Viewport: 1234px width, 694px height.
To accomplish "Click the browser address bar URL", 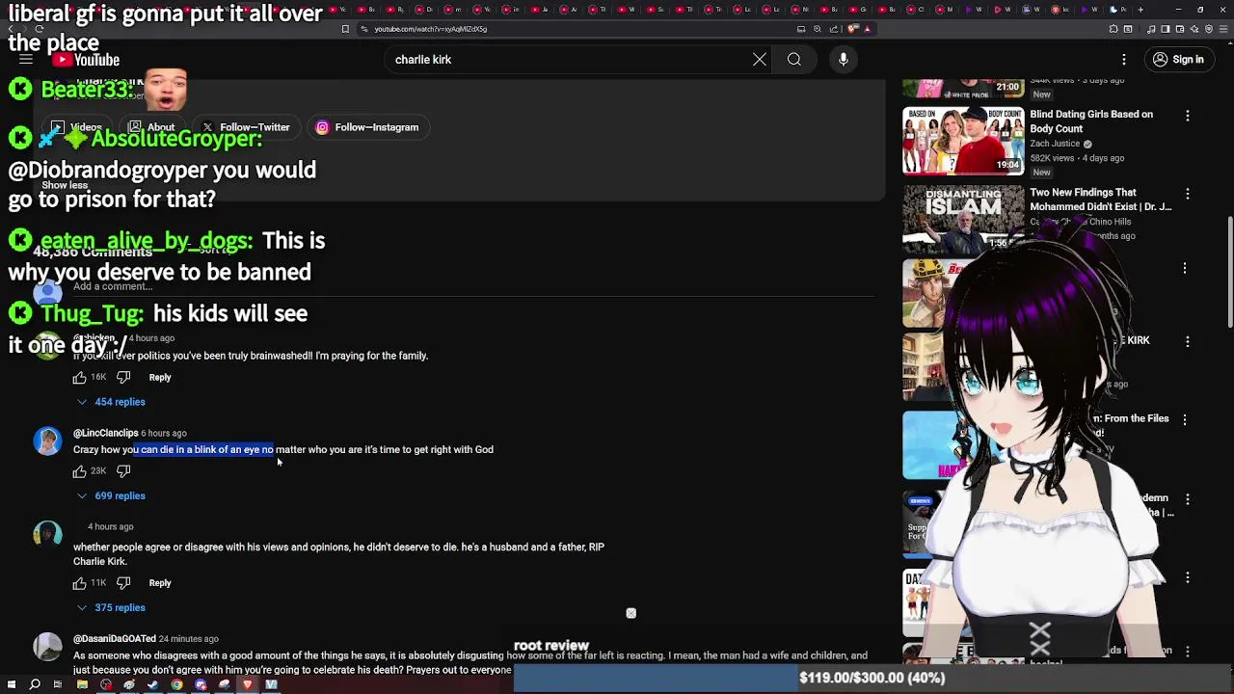I will (431, 29).
